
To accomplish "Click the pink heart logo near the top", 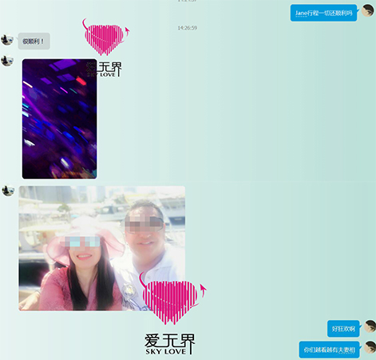I will coord(105,37).
